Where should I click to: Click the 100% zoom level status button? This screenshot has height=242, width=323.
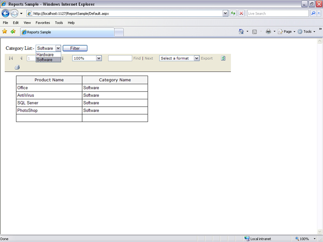(302, 239)
